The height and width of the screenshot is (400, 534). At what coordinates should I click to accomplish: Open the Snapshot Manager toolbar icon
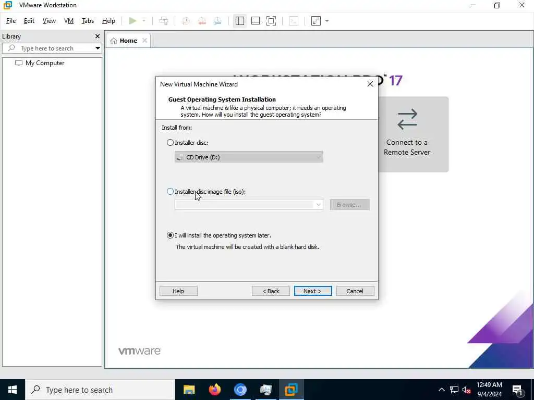click(x=217, y=21)
